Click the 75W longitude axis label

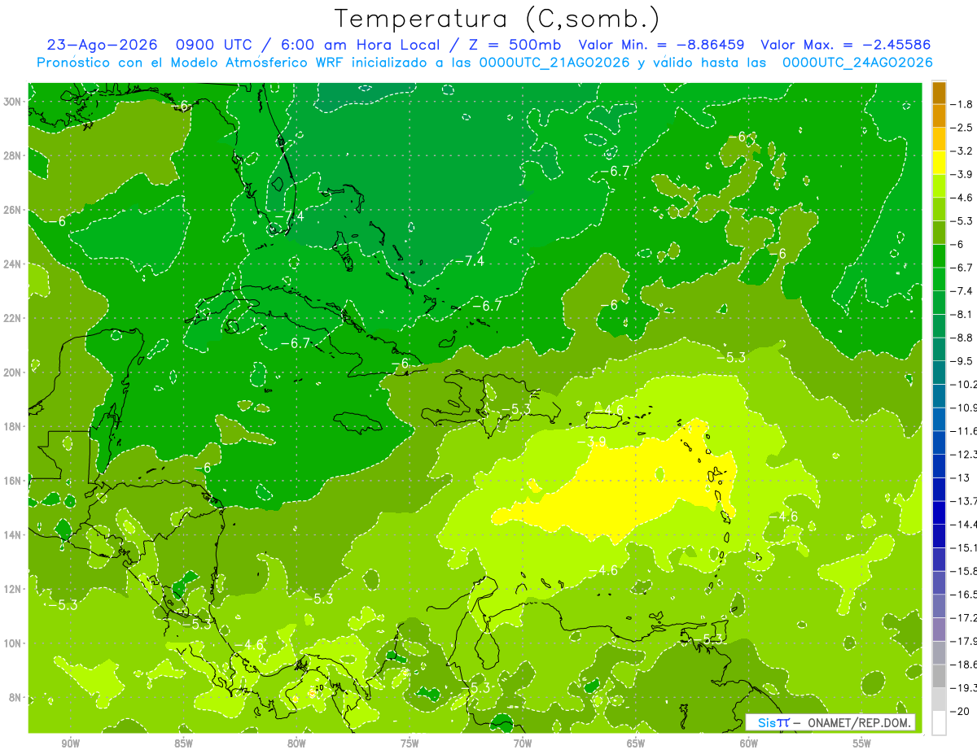410,743
